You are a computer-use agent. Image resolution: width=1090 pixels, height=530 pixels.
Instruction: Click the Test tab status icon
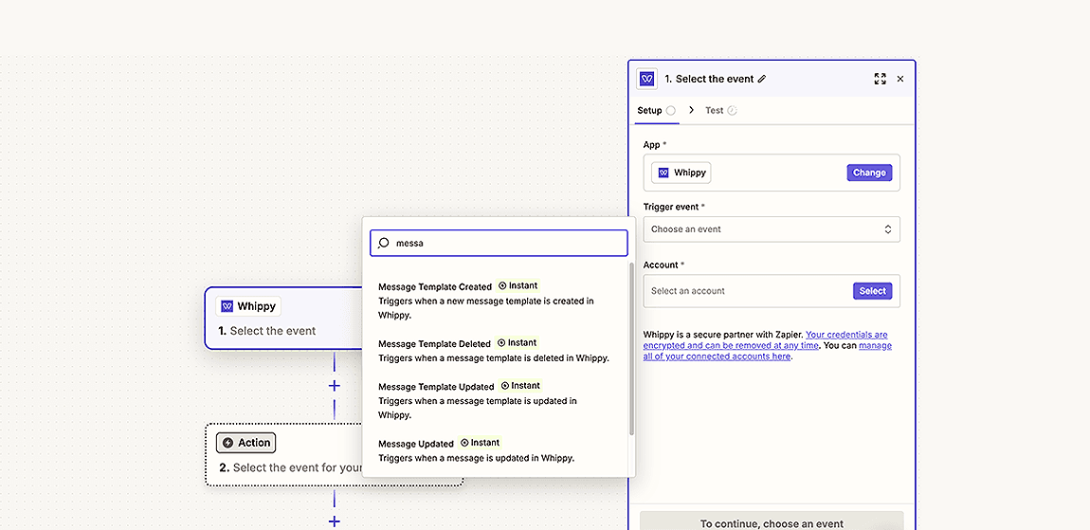(x=732, y=111)
